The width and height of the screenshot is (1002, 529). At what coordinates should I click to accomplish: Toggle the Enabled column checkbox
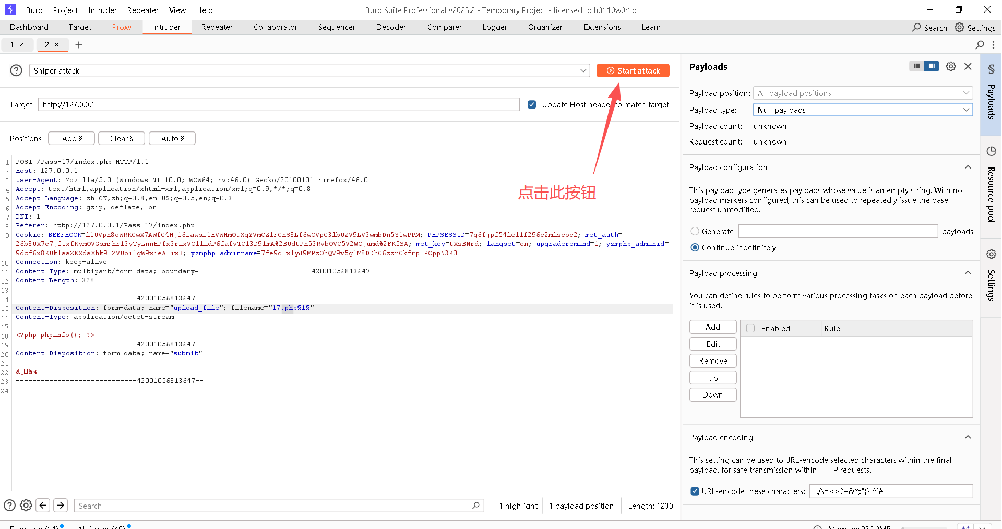tap(750, 328)
